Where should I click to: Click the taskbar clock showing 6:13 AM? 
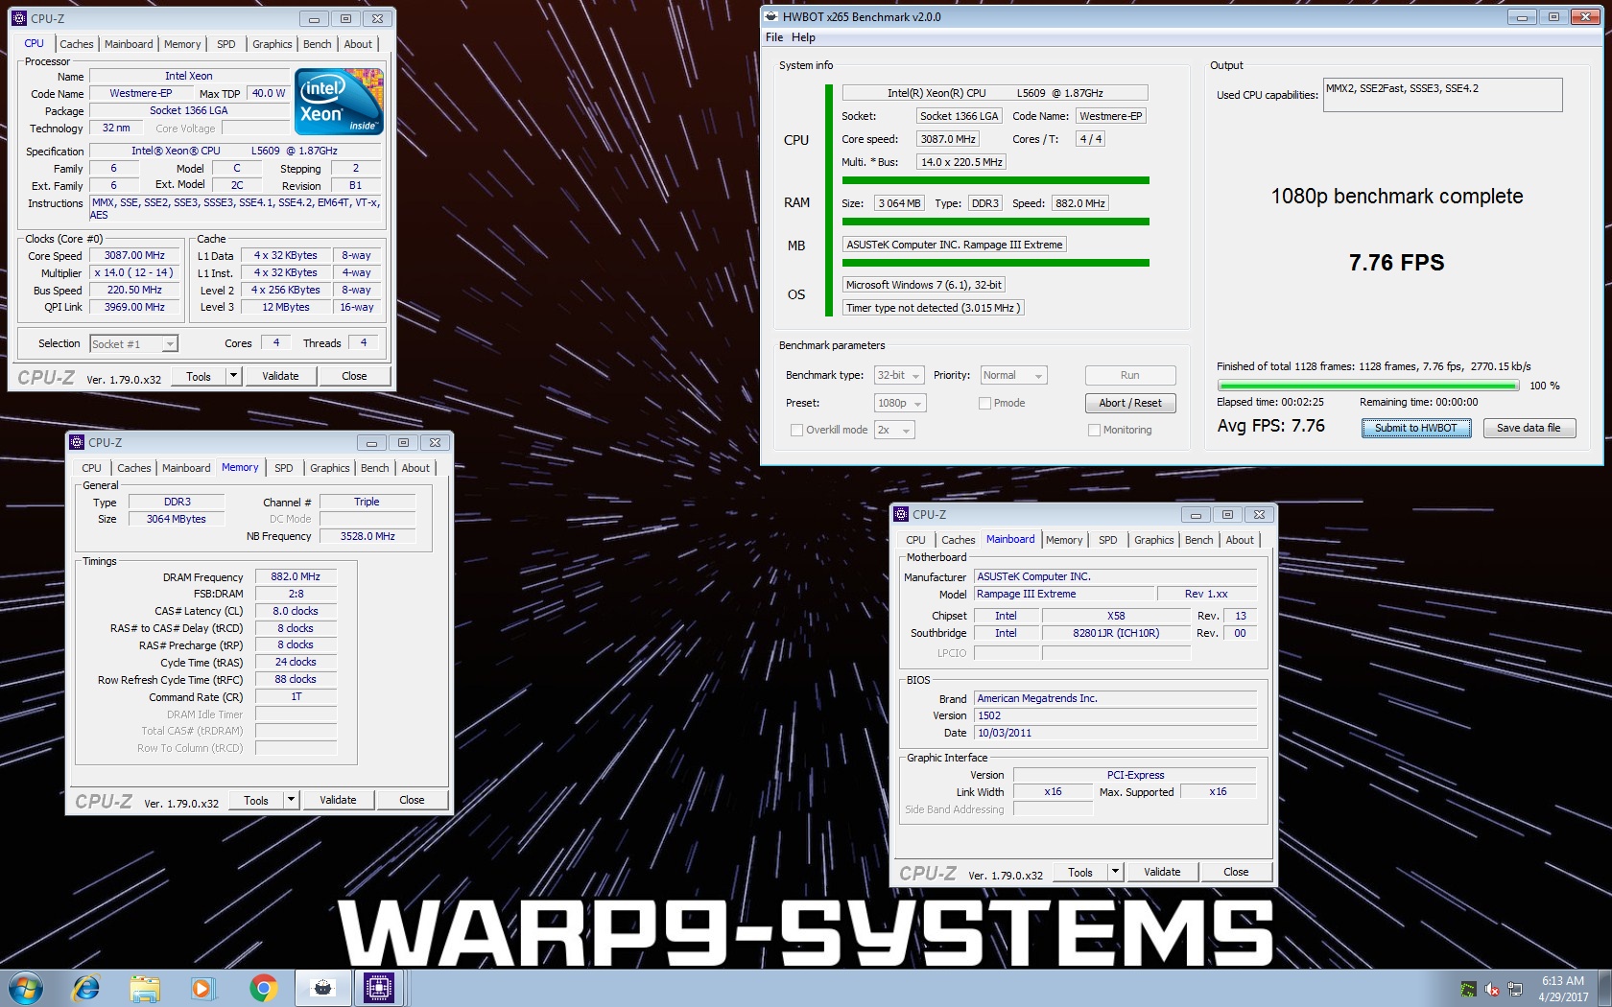click(1563, 989)
